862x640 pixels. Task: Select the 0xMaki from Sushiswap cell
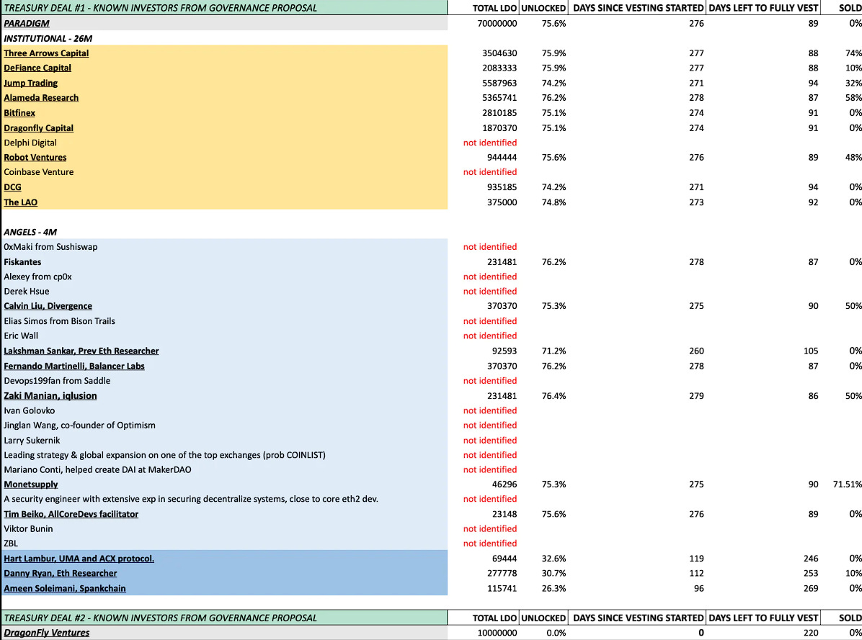(x=50, y=247)
